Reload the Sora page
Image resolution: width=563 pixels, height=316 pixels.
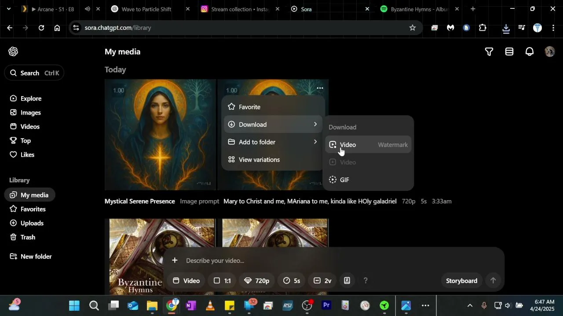(41, 28)
